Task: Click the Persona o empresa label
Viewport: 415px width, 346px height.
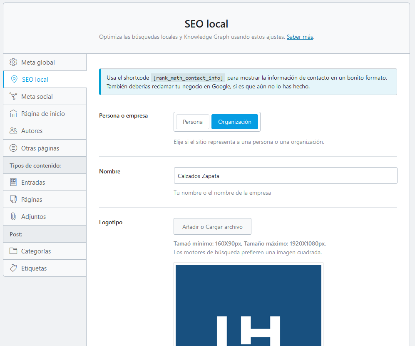Action: [x=123, y=115]
